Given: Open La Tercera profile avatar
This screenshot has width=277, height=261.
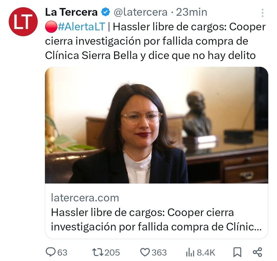Looking at the screenshot, I should [23, 22].
